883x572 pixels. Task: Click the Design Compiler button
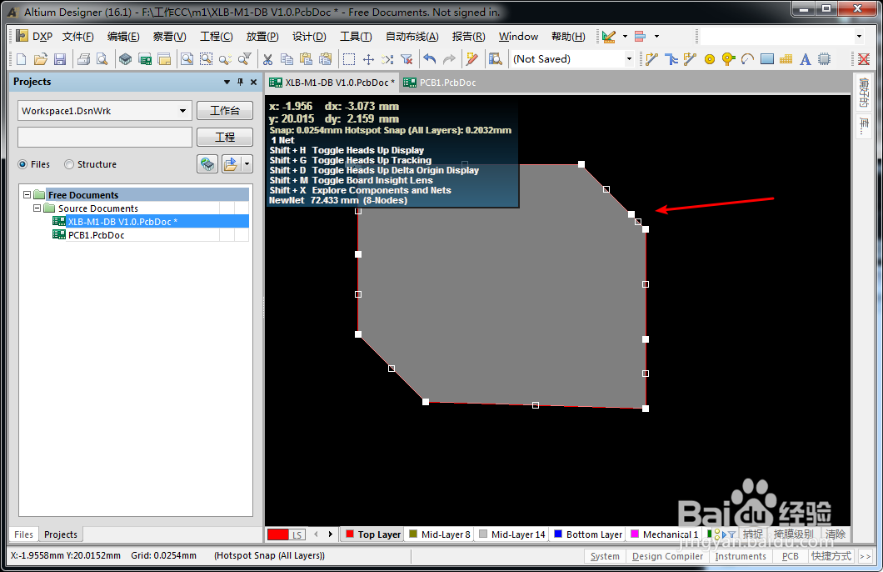(667, 556)
